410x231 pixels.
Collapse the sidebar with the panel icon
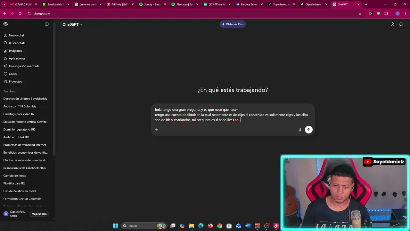click(47, 24)
